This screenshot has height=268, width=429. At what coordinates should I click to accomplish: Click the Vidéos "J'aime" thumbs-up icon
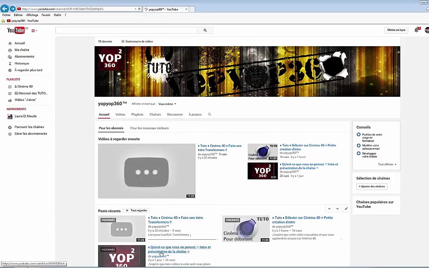(10, 100)
